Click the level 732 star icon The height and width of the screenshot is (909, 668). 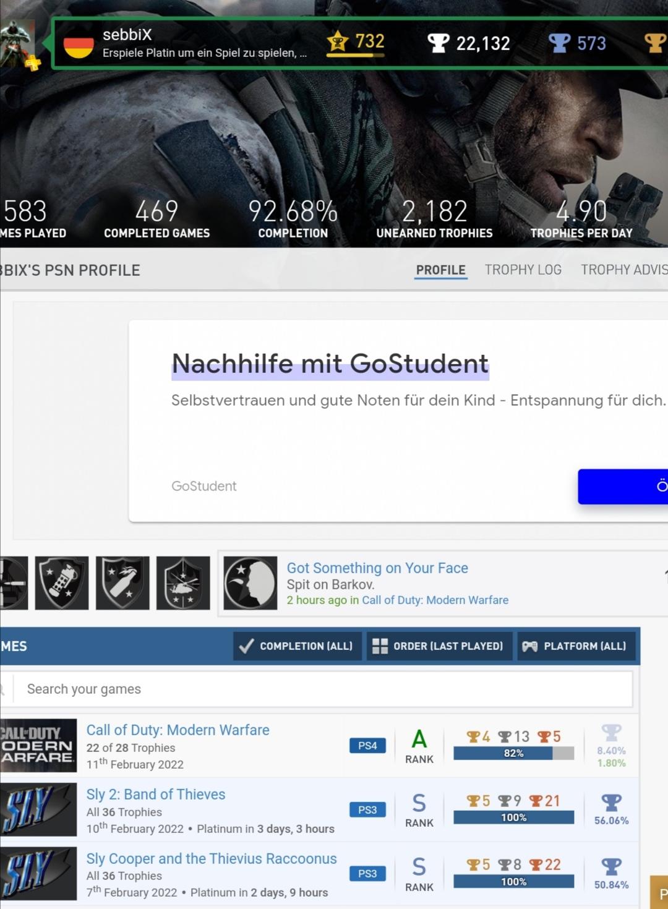pos(338,42)
